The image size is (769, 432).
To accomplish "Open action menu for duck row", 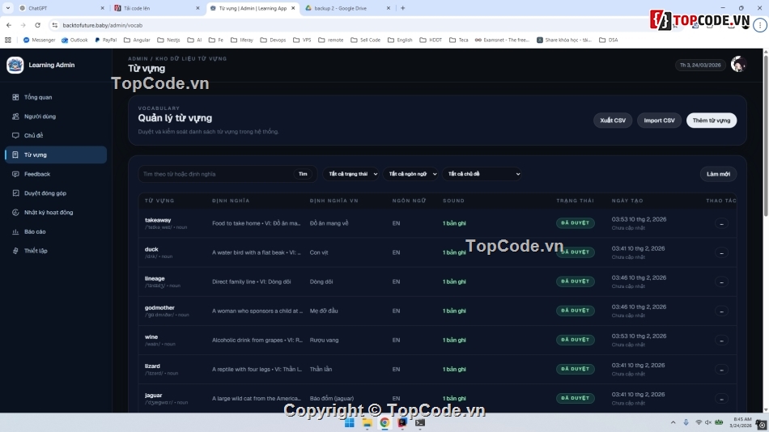I will 721,252.
